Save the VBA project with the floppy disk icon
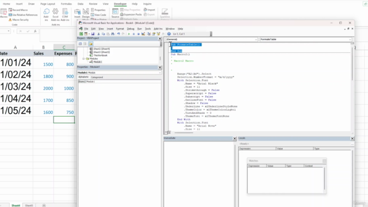Image resolution: width=368 pixels, height=207 pixels. click(93, 34)
